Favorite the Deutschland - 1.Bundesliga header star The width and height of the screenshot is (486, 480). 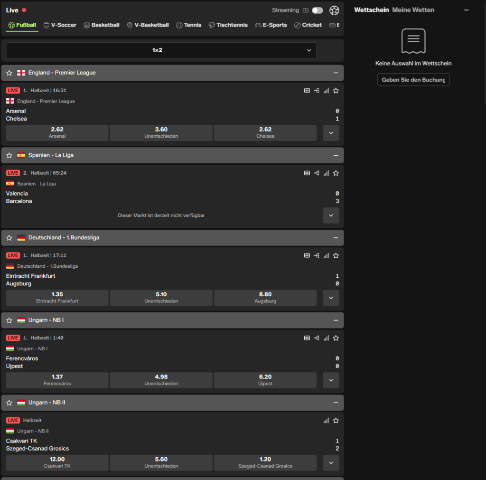click(9, 238)
